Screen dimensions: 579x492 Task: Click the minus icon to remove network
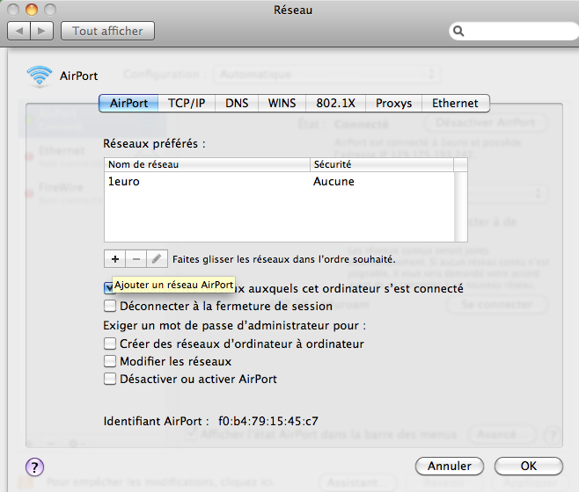[x=136, y=259]
